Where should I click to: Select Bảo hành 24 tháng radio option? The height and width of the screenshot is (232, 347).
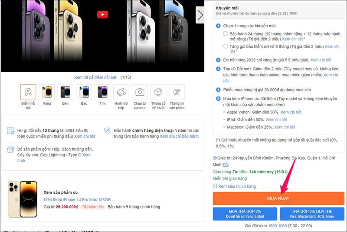[x=226, y=34]
